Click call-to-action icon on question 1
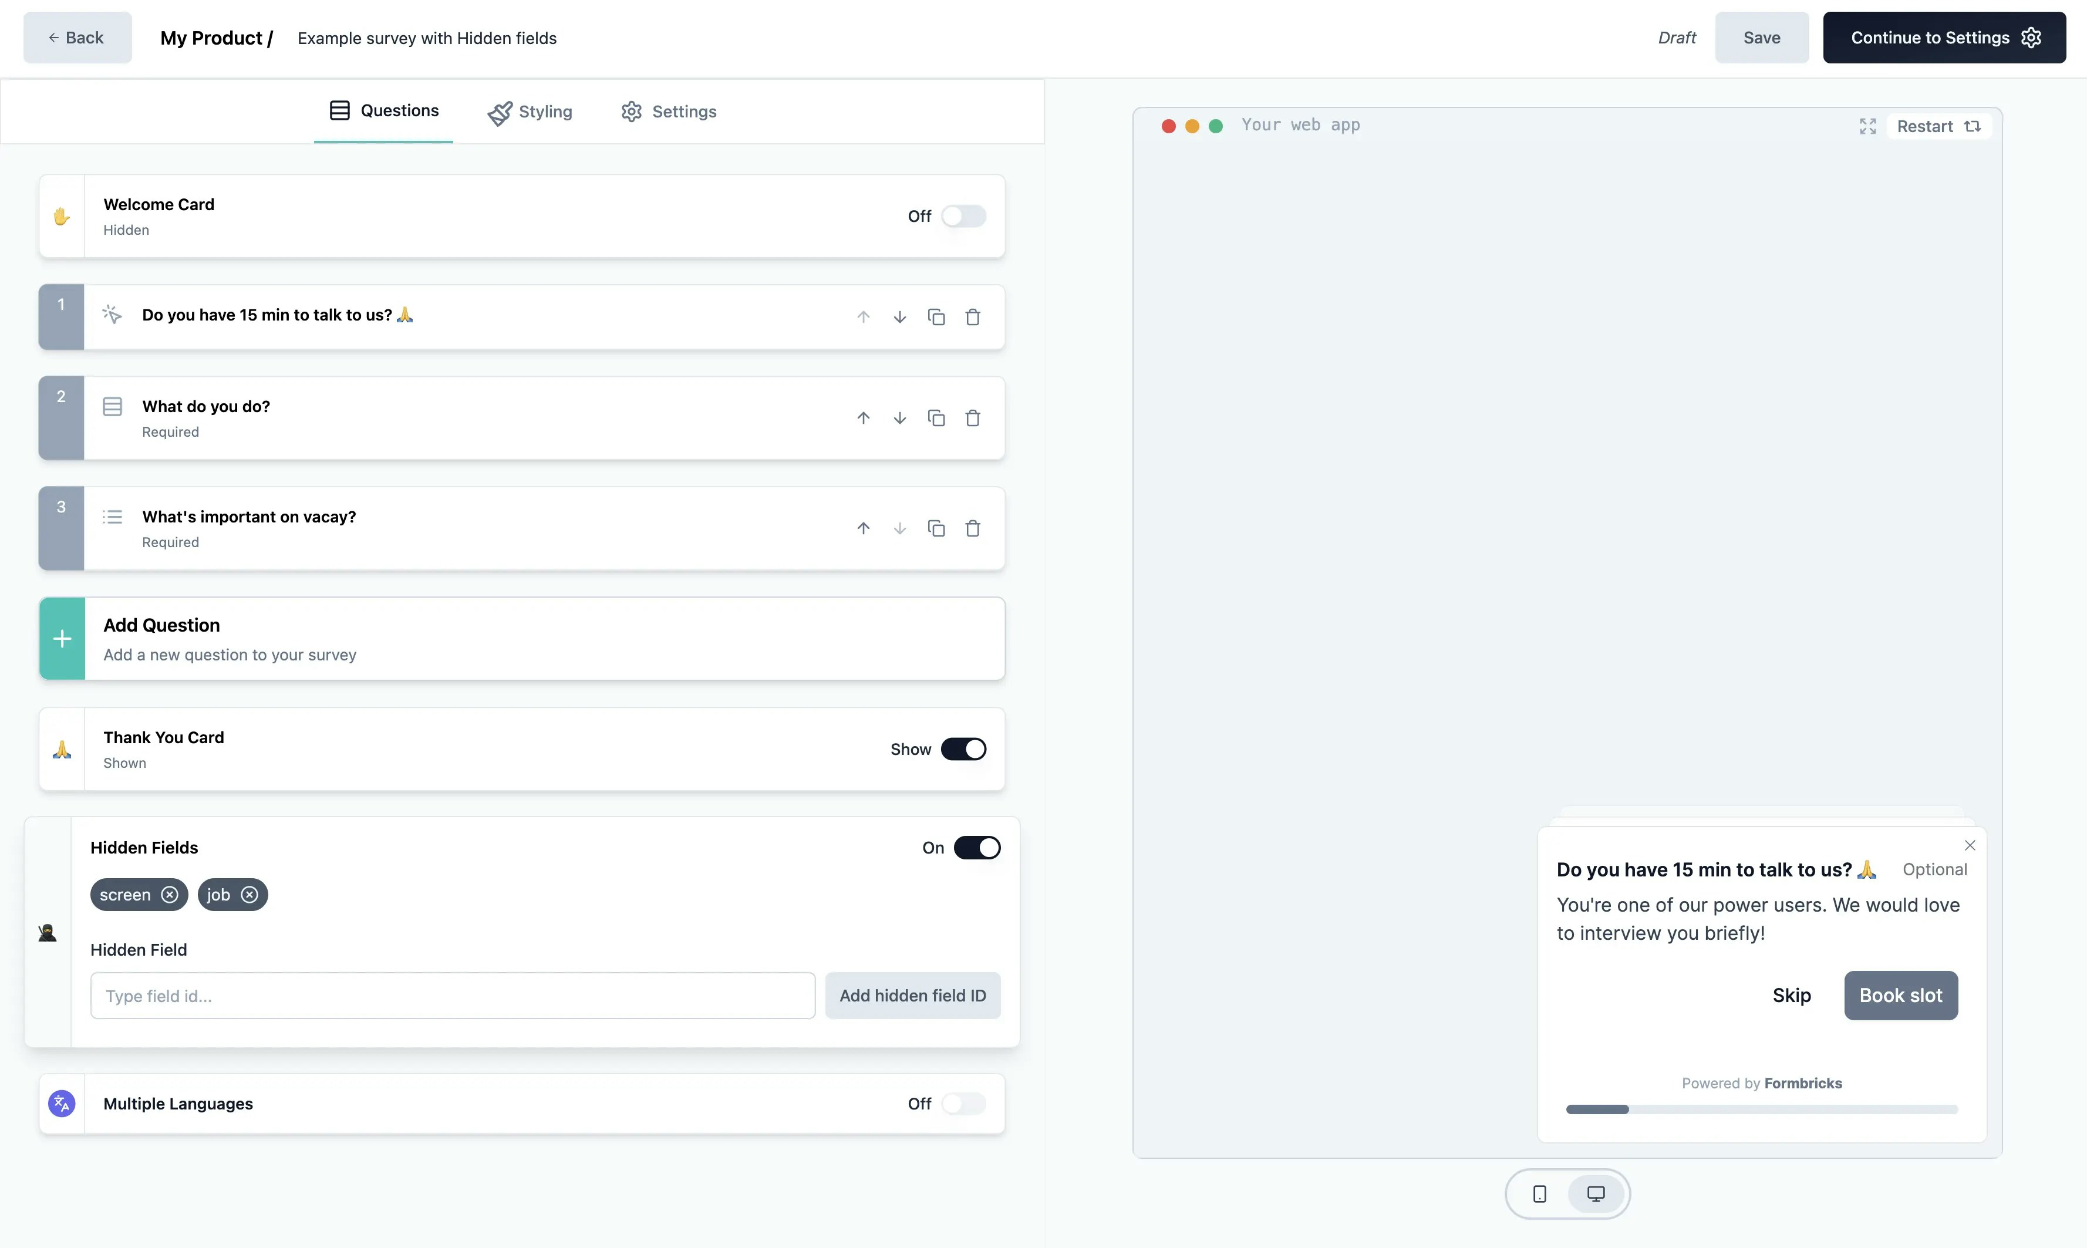Screen dimensions: 2087x1248 112,315
